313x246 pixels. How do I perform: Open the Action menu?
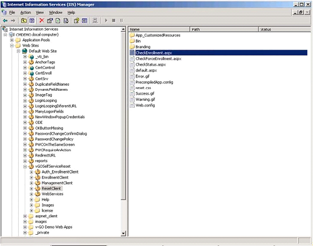(26, 13)
